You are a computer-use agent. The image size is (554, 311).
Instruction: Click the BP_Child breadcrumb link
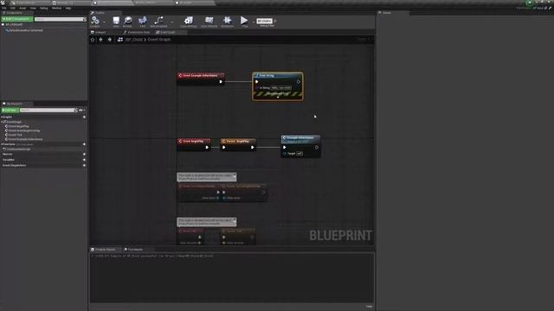click(134, 40)
